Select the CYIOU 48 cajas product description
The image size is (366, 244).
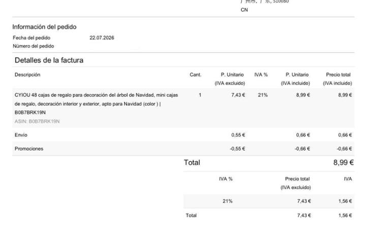click(96, 104)
